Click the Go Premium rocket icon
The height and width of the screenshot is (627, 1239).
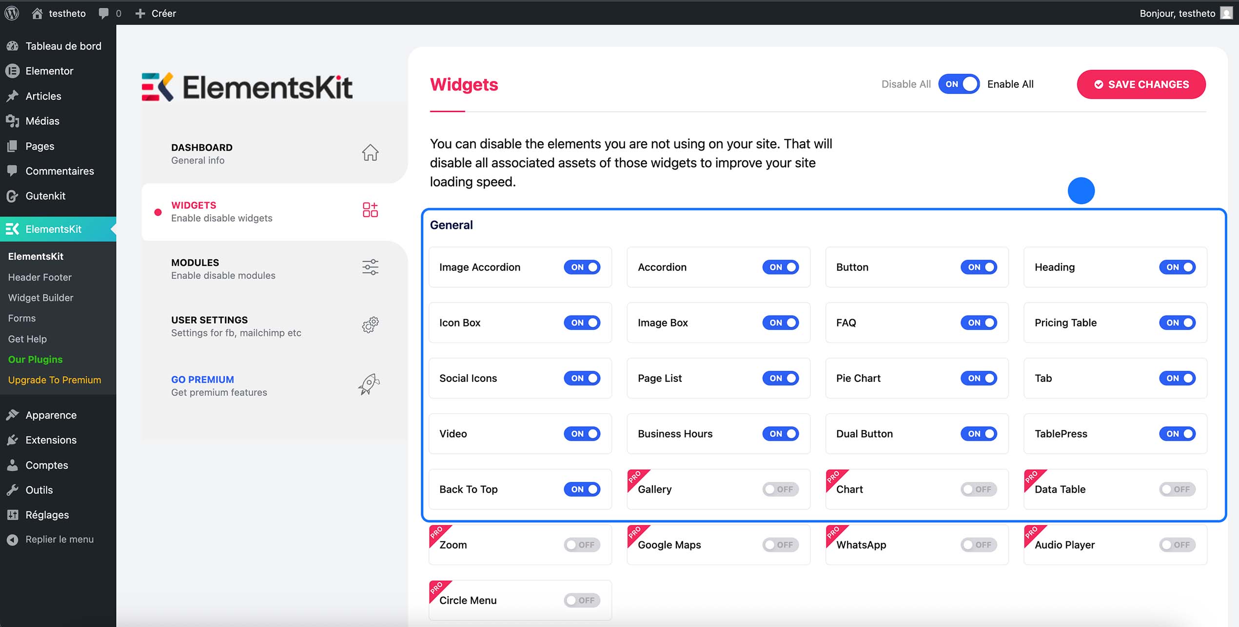click(x=369, y=384)
